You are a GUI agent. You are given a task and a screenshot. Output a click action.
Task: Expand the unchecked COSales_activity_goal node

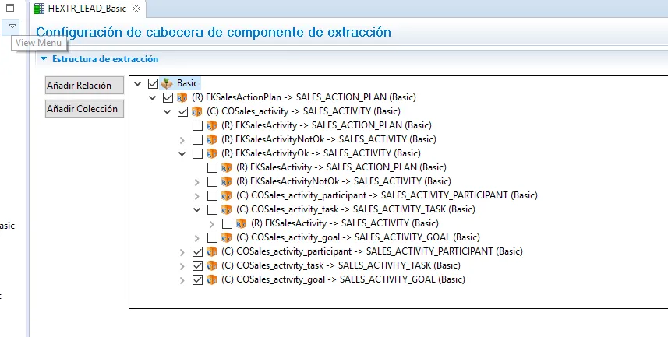pyautogui.click(x=197, y=238)
